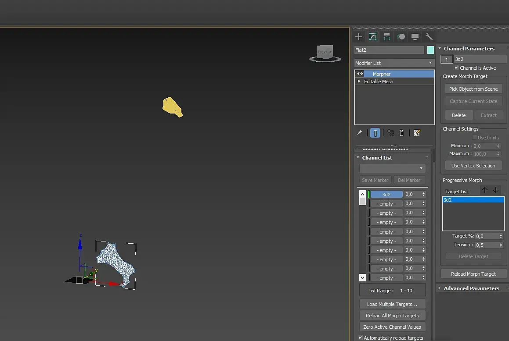Open the Create command panel tab
The height and width of the screenshot is (341, 509).
tap(359, 36)
